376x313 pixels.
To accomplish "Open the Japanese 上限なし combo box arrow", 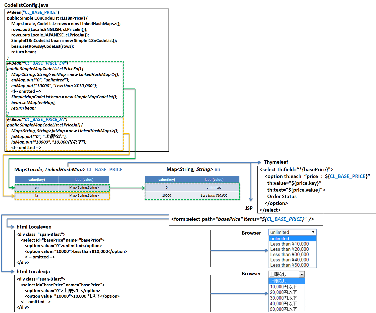I will 302,274.
